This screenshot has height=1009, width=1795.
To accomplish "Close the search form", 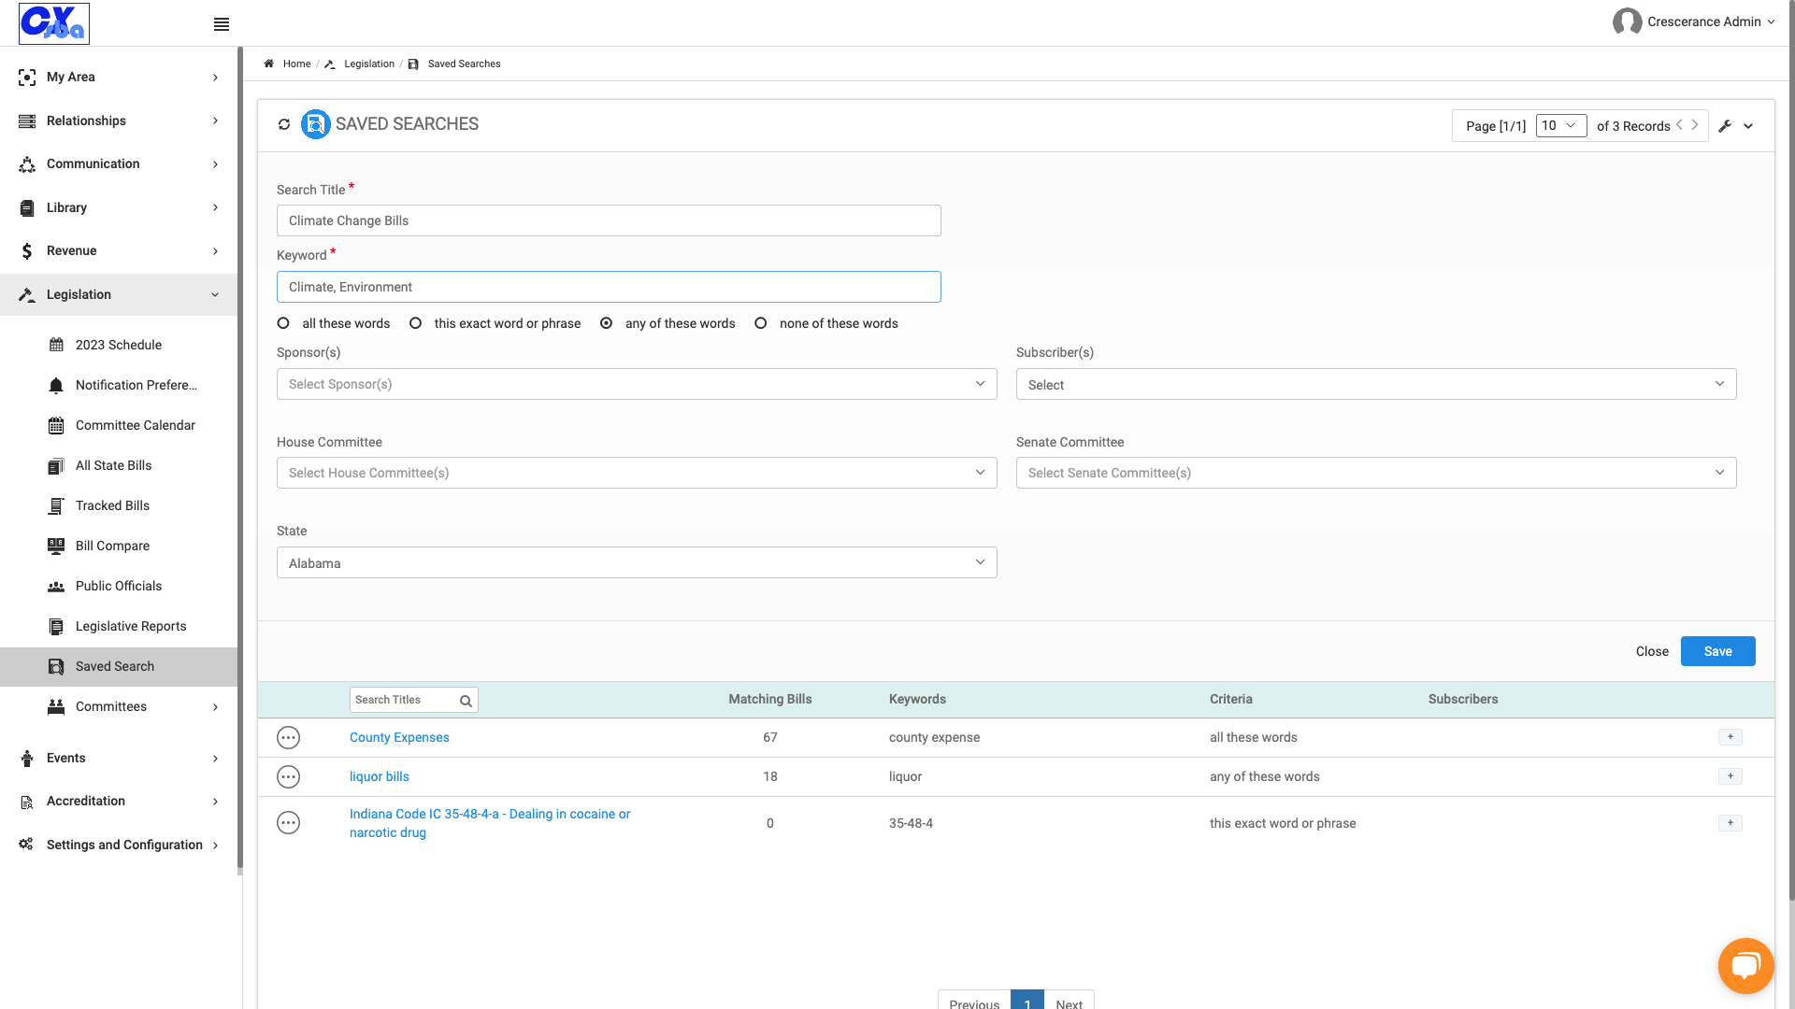I will 1652,651.
